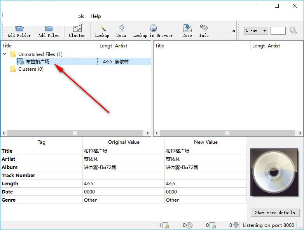Select the Clusters (0) folder

31,69
